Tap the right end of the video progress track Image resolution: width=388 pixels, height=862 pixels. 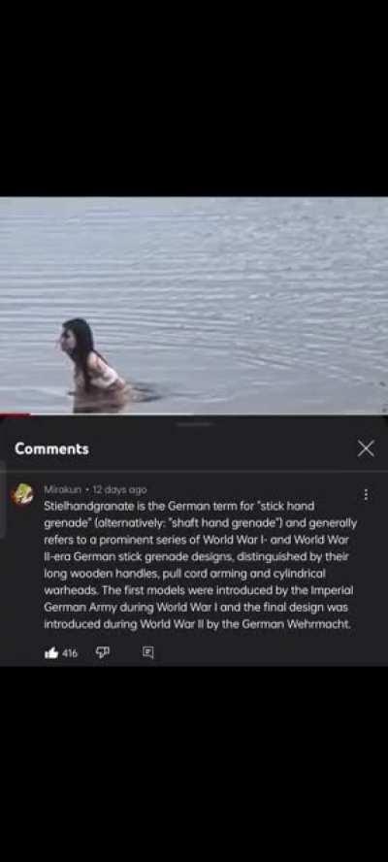(383, 414)
